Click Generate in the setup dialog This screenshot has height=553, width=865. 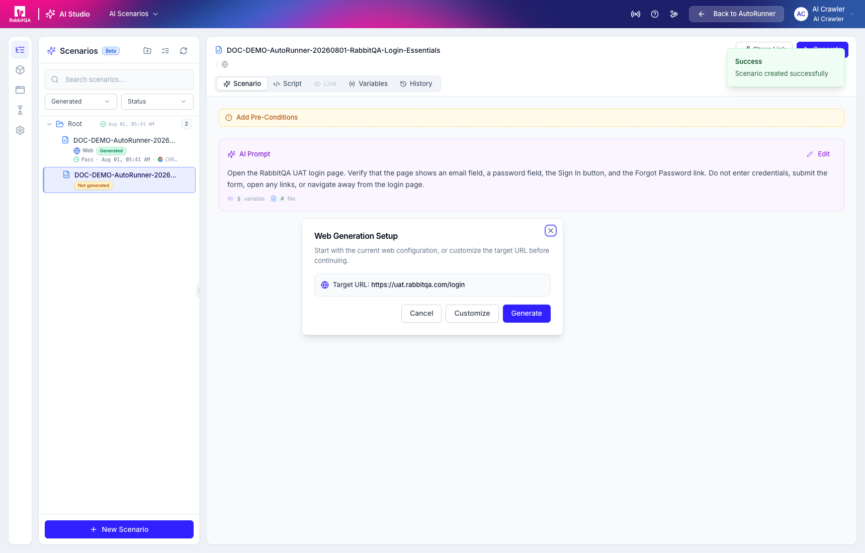point(527,314)
